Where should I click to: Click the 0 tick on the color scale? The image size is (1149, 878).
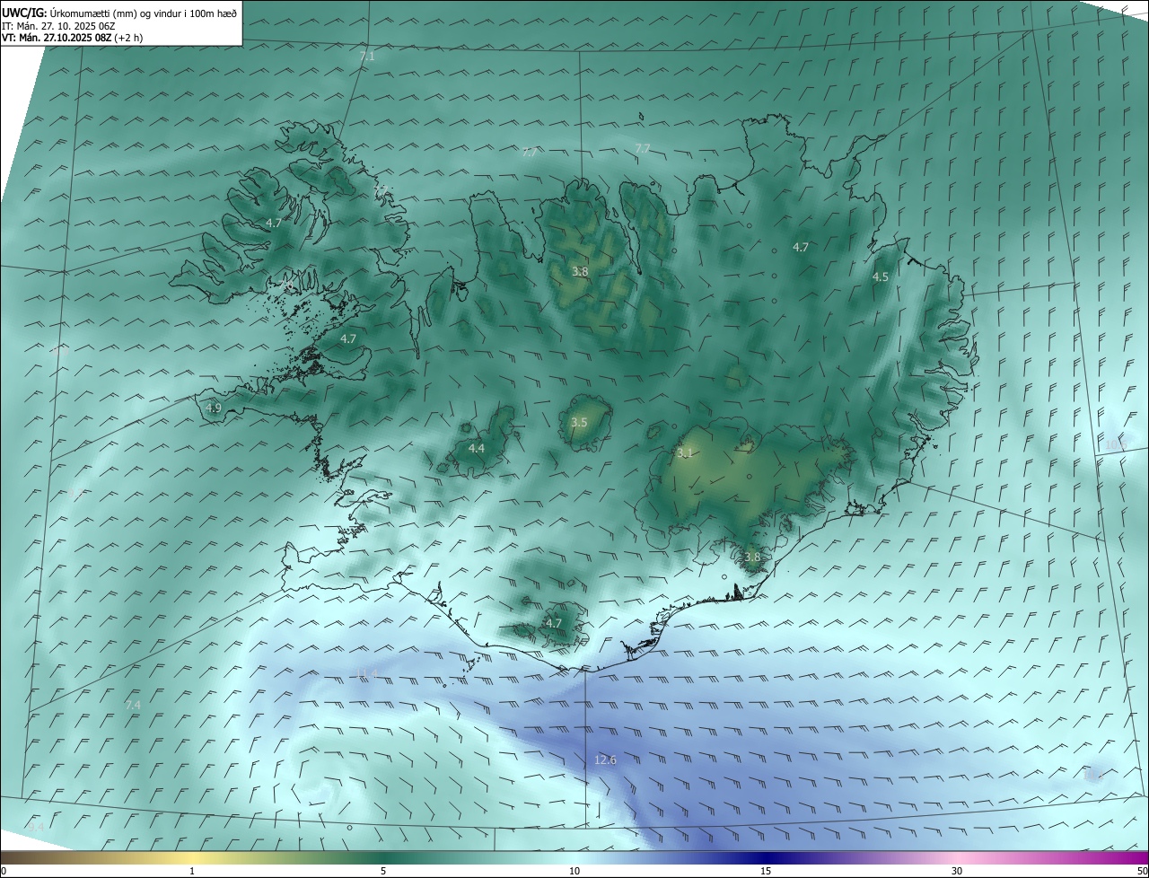click(x=4, y=871)
